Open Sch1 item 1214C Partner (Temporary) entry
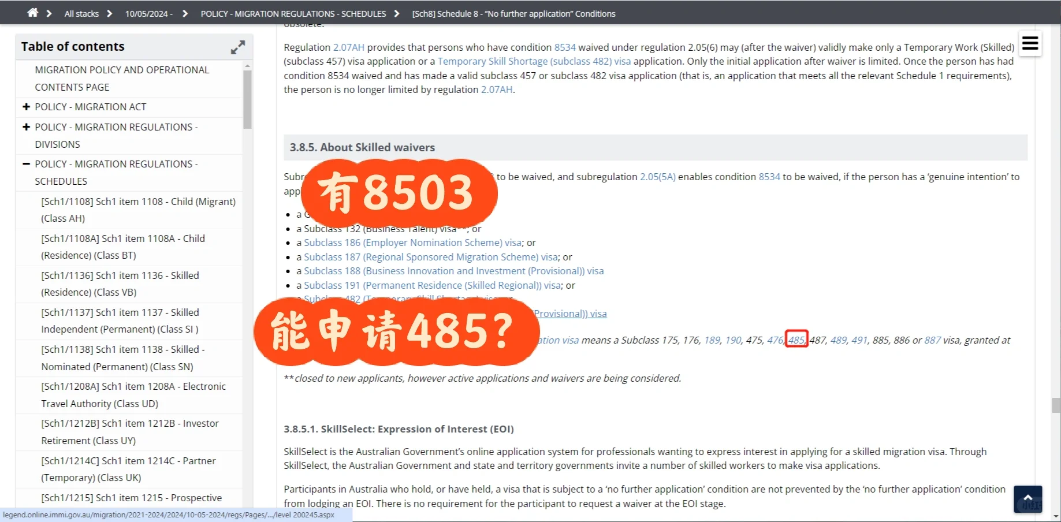Viewport: 1061px width, 522px height. 128,469
